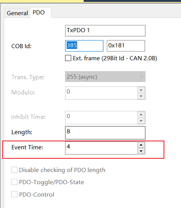Open the Trans. Type dropdown
The width and height of the screenshot is (181, 208).
coord(105,76)
